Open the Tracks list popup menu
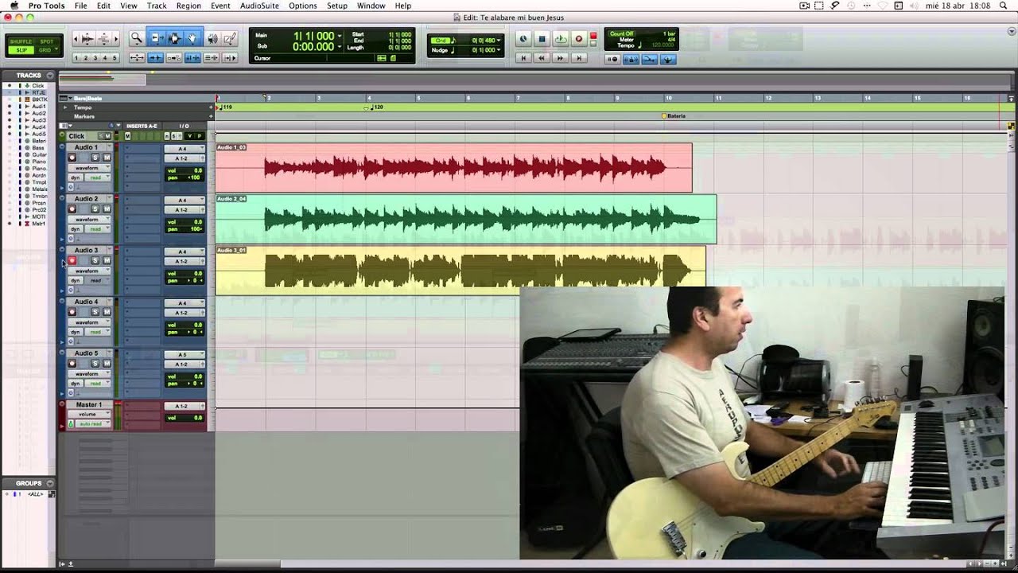Screen dimensions: 1018x573 tap(50, 76)
